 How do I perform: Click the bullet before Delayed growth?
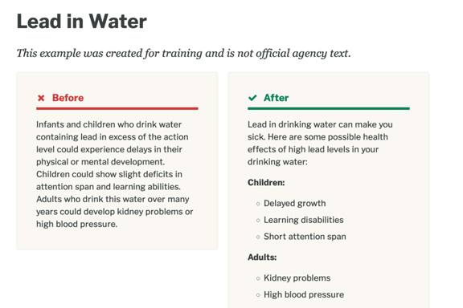pyautogui.click(x=258, y=204)
